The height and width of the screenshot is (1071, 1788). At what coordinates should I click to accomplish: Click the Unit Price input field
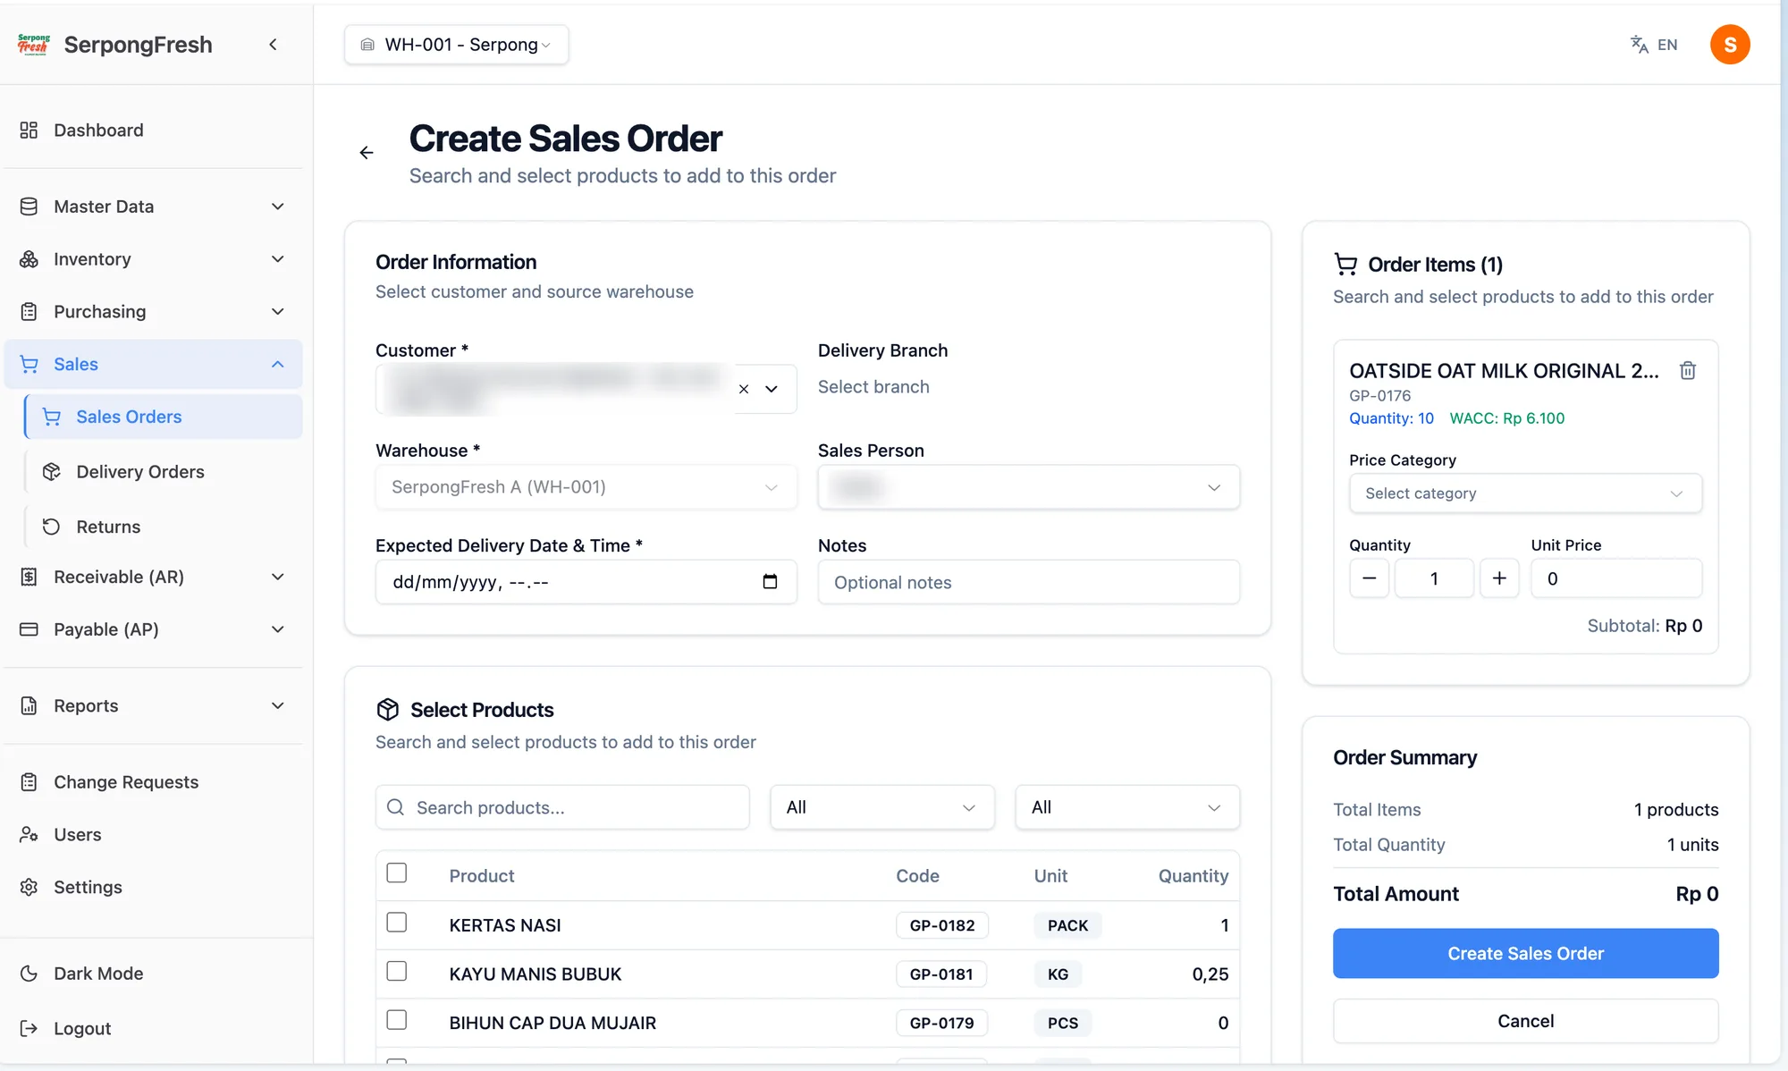coord(1616,578)
